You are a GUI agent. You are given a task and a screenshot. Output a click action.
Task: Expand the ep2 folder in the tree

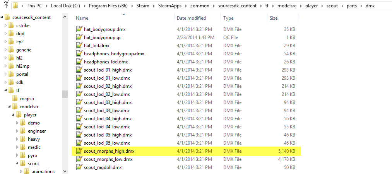pyautogui.click(x=6, y=42)
